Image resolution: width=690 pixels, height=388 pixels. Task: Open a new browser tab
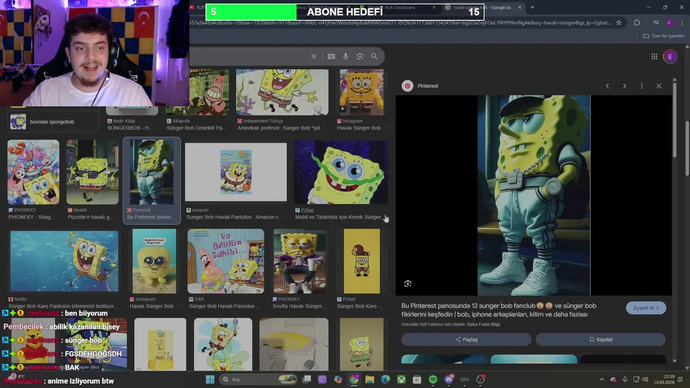tap(532, 8)
